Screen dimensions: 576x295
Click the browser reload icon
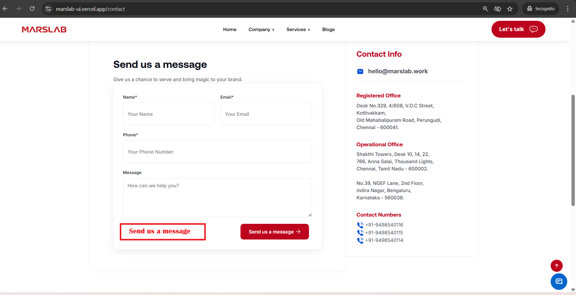(32, 9)
